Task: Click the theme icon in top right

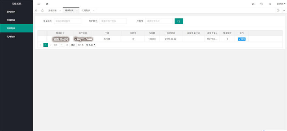Action: tap(253, 4)
